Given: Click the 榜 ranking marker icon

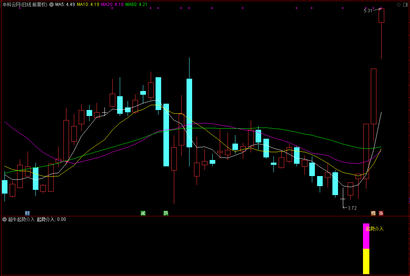Looking at the screenshot, I should click(373, 213).
